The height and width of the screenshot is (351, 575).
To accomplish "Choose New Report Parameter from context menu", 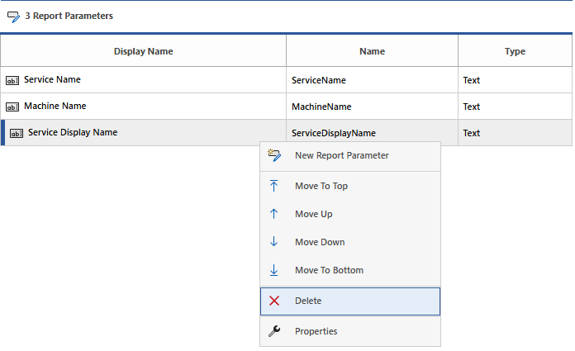I will (x=341, y=155).
